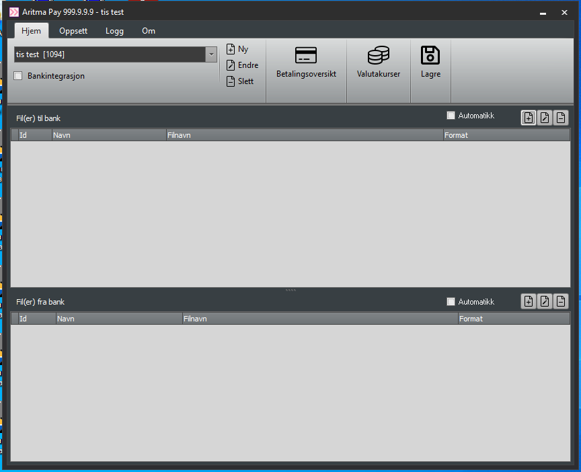
Task: Expand the tis test [1094] dropdown
Action: point(211,54)
